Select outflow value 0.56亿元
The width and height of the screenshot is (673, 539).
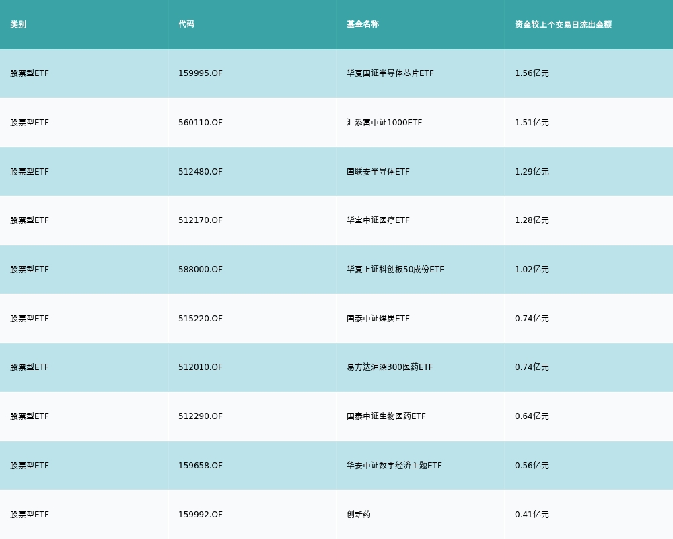[x=532, y=466]
